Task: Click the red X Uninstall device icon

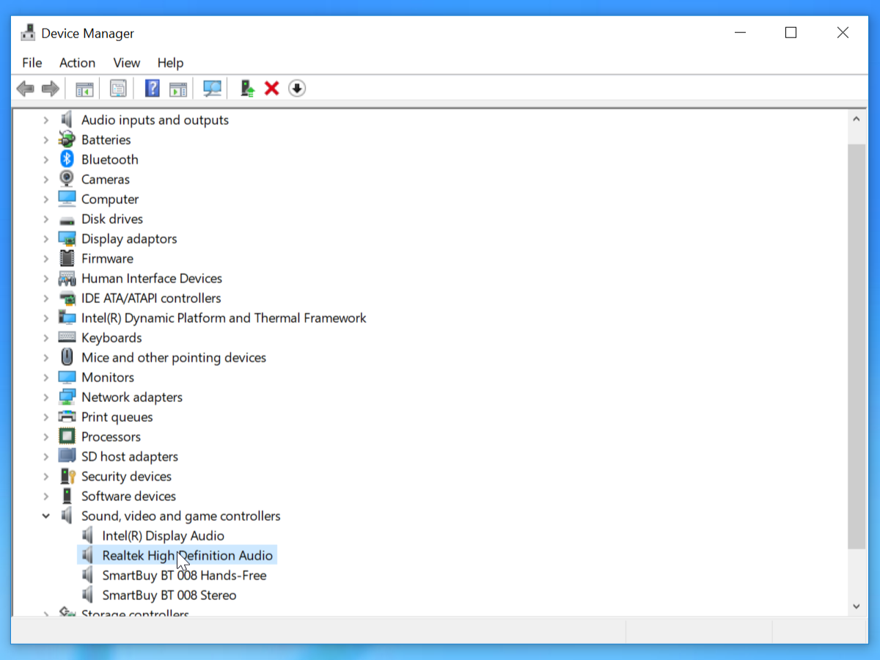Action: (272, 89)
